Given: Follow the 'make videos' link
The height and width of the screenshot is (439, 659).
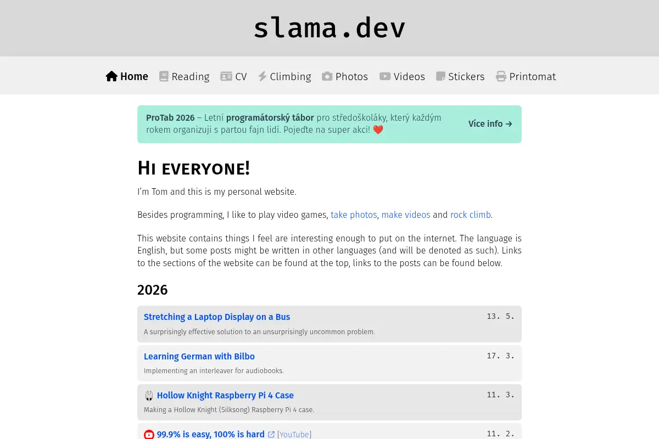Looking at the screenshot, I should (x=406, y=215).
